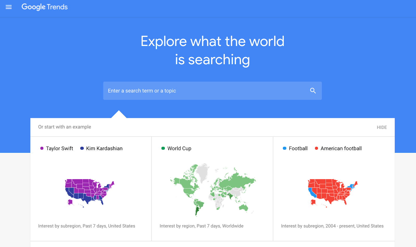This screenshot has width=416, height=247.
Task: Select the World Cup example title
Action: click(179, 148)
